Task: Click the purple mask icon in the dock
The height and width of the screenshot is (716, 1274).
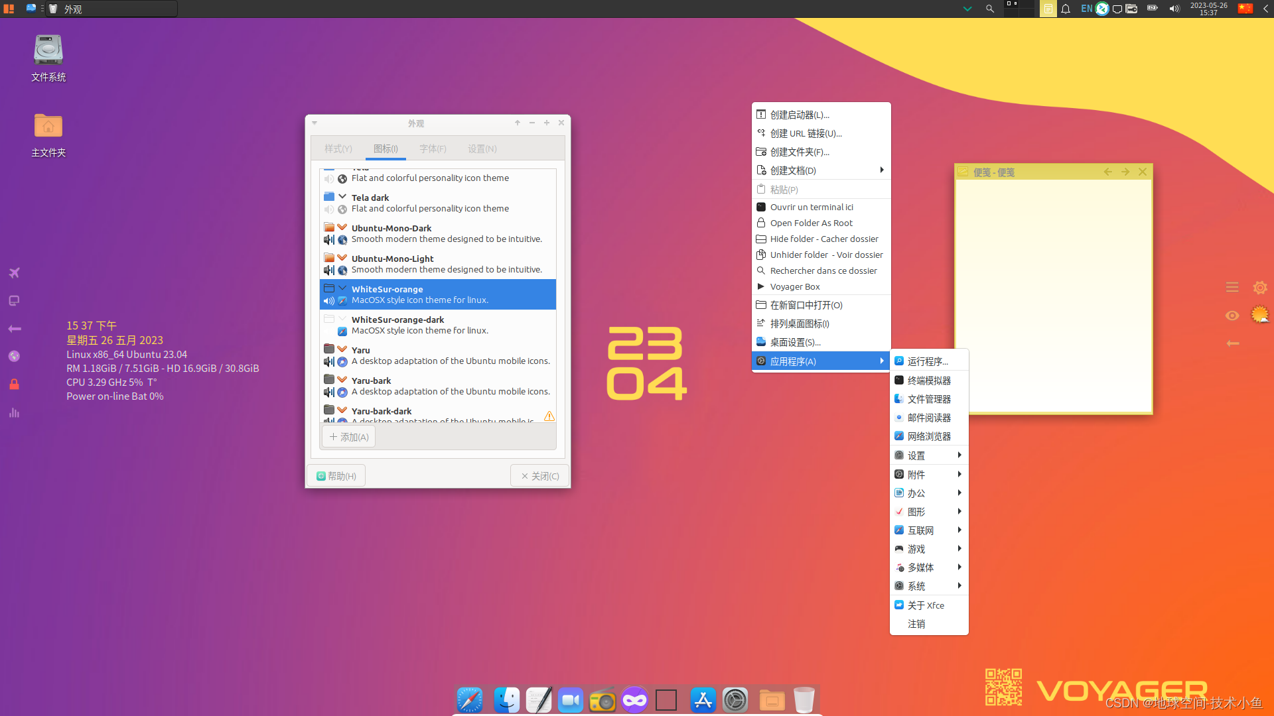Action: coord(634,700)
